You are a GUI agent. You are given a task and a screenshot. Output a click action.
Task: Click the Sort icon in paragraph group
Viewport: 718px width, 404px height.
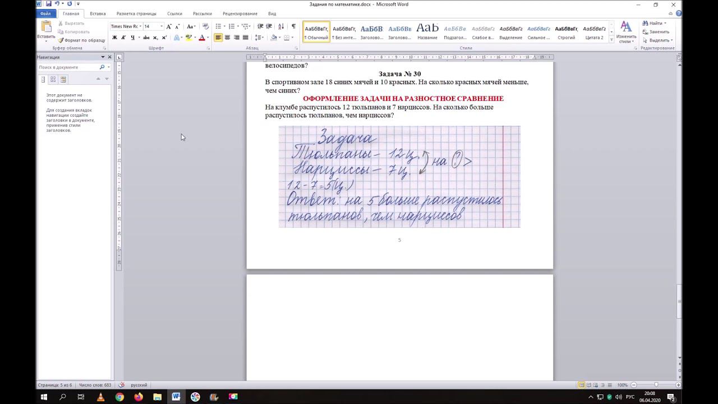pos(281,26)
